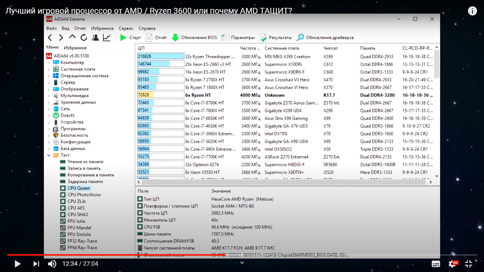Select the FP64 Ray-Trace benchmark
This screenshot has height=272, width=484.
(x=79, y=248)
